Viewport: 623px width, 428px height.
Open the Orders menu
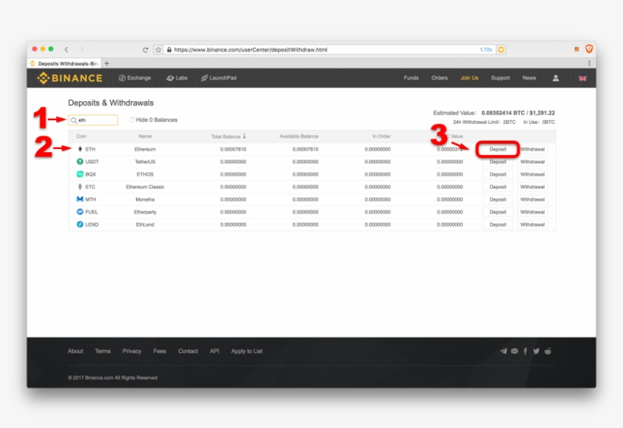[x=439, y=78]
